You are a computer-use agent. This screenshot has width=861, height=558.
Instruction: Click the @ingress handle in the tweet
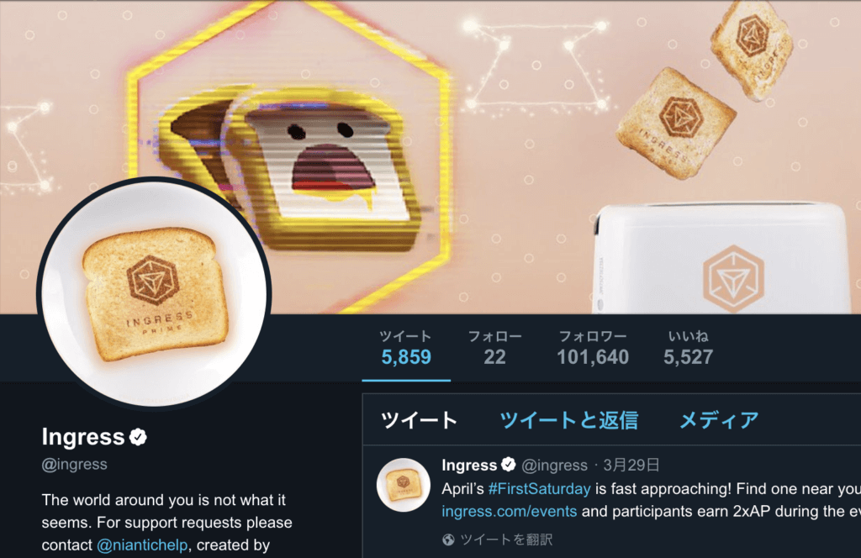pos(554,466)
